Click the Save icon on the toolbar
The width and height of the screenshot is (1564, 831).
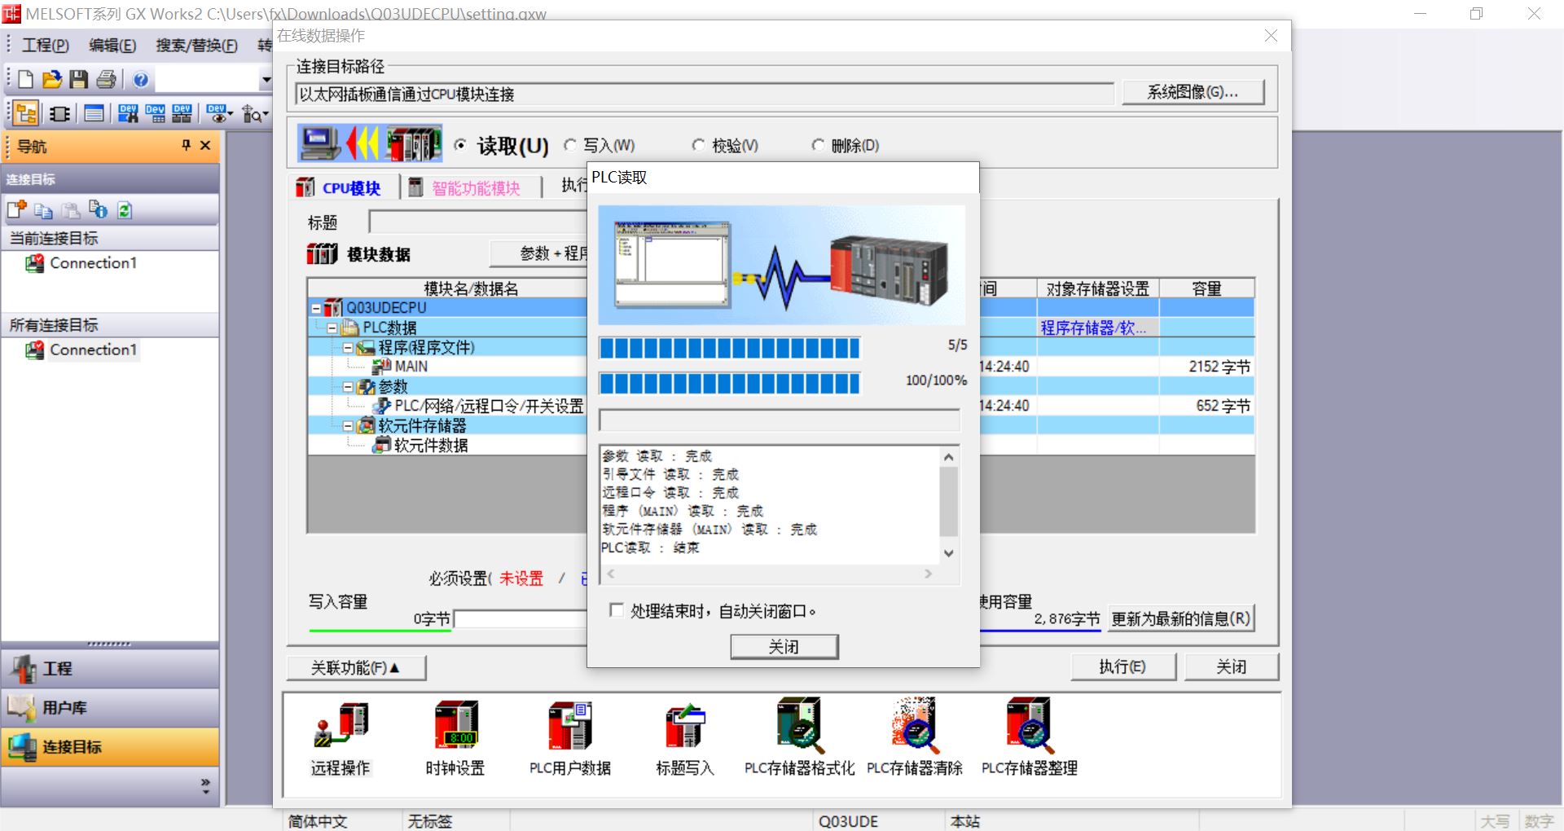[78, 79]
